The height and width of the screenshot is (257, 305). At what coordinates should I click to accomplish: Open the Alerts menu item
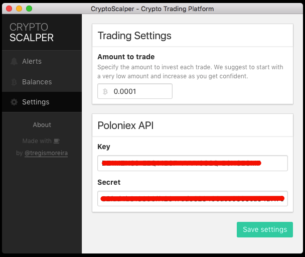[x=42, y=61]
